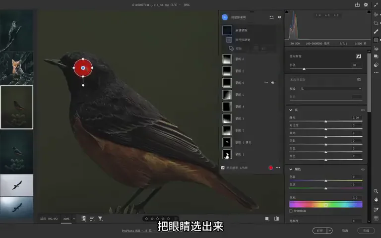This screenshot has width=381, height=238.
Task: Toggle visibility of all masks eye icon
Action: [x=279, y=17]
